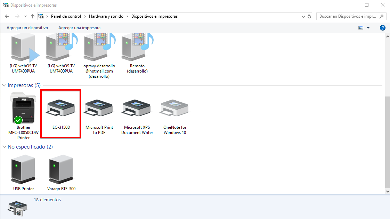The image size is (390, 219).
Task: Click Agregar un dispositivo
Action: tap(27, 28)
